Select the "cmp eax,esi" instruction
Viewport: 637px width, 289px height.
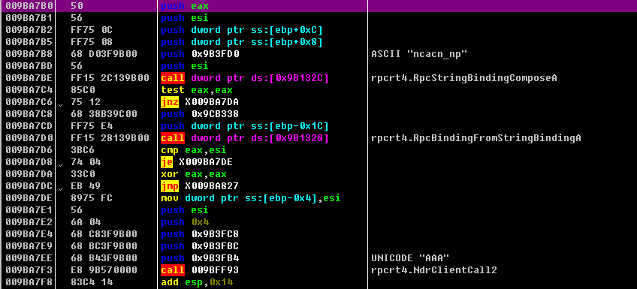[x=194, y=150]
